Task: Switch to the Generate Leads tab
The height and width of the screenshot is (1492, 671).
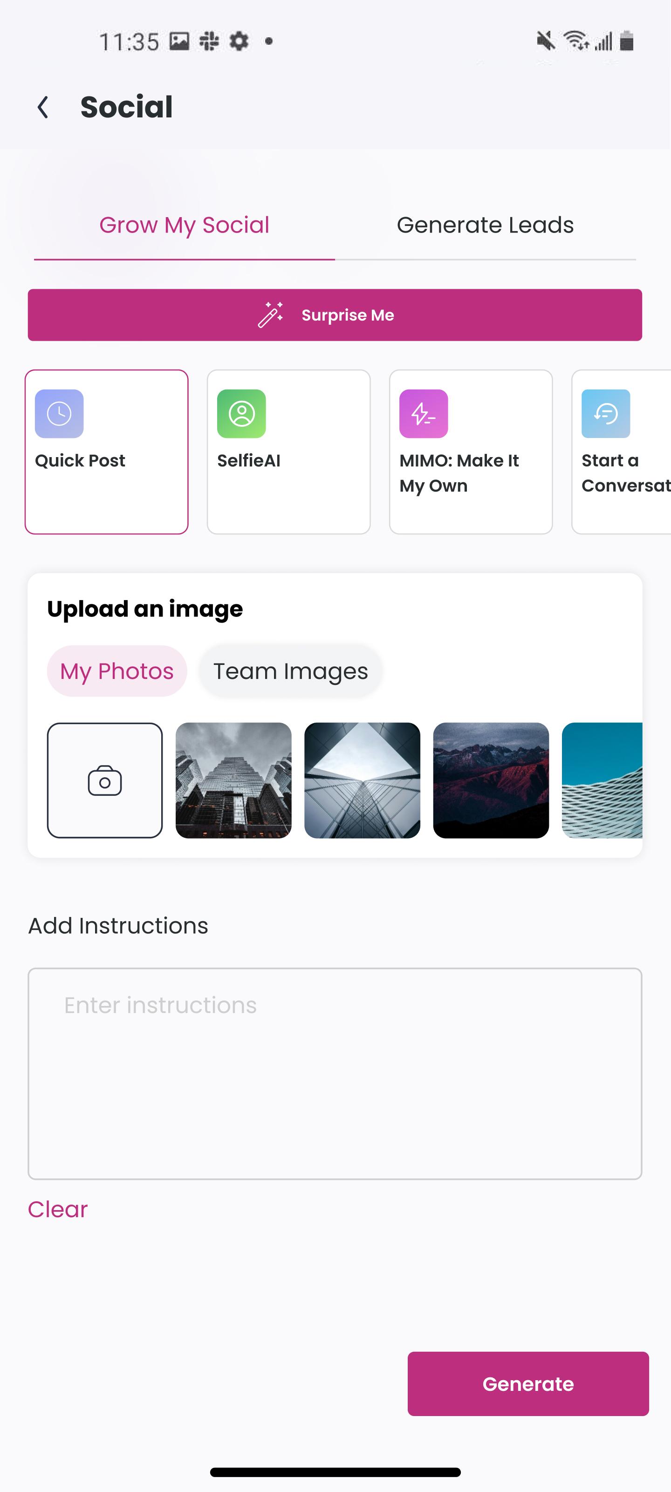Action: 485,226
